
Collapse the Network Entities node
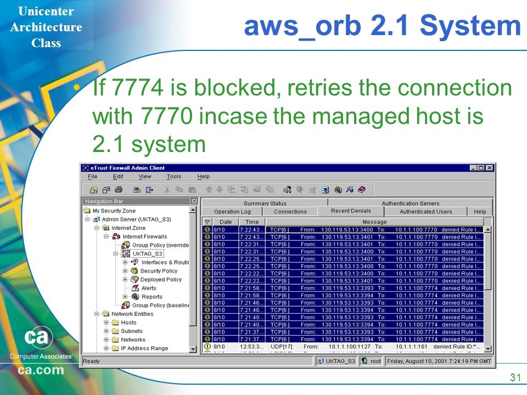(x=97, y=314)
